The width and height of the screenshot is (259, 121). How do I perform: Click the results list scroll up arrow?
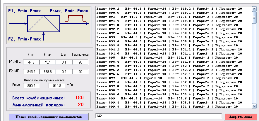point(254,9)
